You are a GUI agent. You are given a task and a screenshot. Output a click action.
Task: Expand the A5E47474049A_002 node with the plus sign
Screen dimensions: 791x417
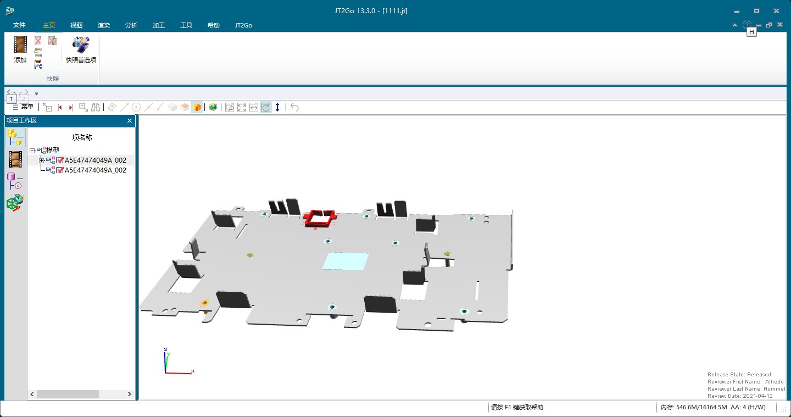tap(42, 160)
